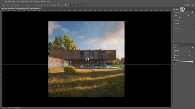Enable the Path Blur checkbox
This screenshot has height=109, width=195.
pyautogui.click(x=193, y=26)
